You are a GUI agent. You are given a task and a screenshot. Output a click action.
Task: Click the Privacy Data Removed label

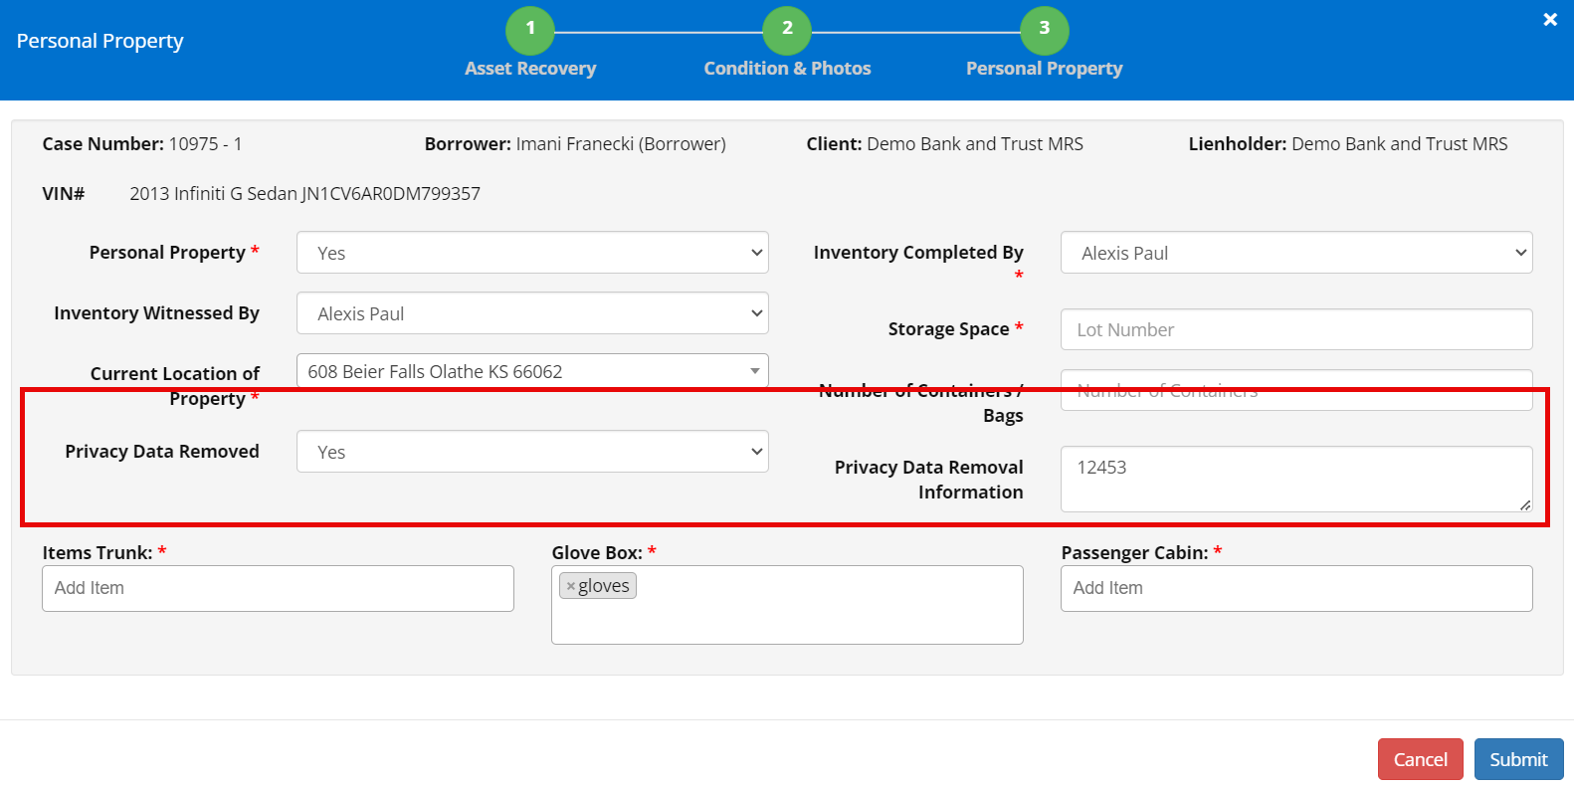click(x=162, y=452)
